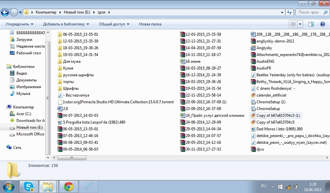The height and width of the screenshot is (193, 330).
Task: Open the Общий доступ menu
Action: tap(114, 24)
